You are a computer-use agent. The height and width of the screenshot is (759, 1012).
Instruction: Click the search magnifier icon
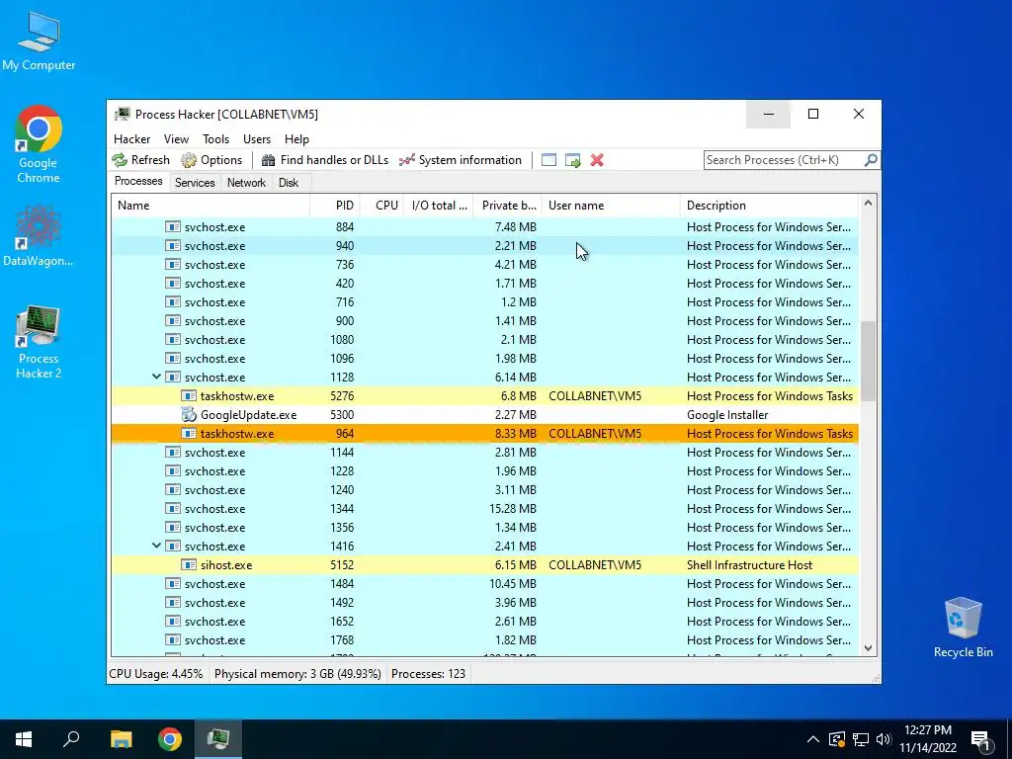pos(871,159)
